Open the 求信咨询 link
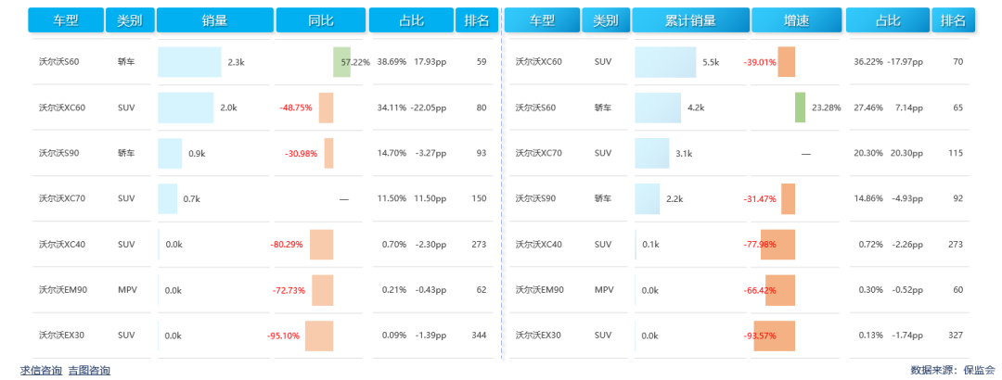The height and width of the screenshot is (380, 1002). [41, 371]
